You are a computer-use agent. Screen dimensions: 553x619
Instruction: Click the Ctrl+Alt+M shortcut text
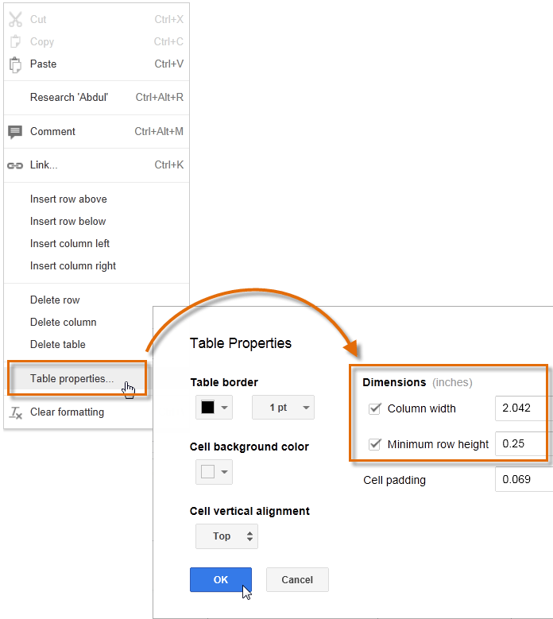tap(159, 131)
